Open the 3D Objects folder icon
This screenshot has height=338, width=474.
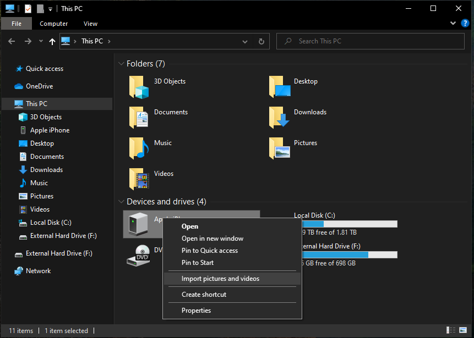pos(139,87)
